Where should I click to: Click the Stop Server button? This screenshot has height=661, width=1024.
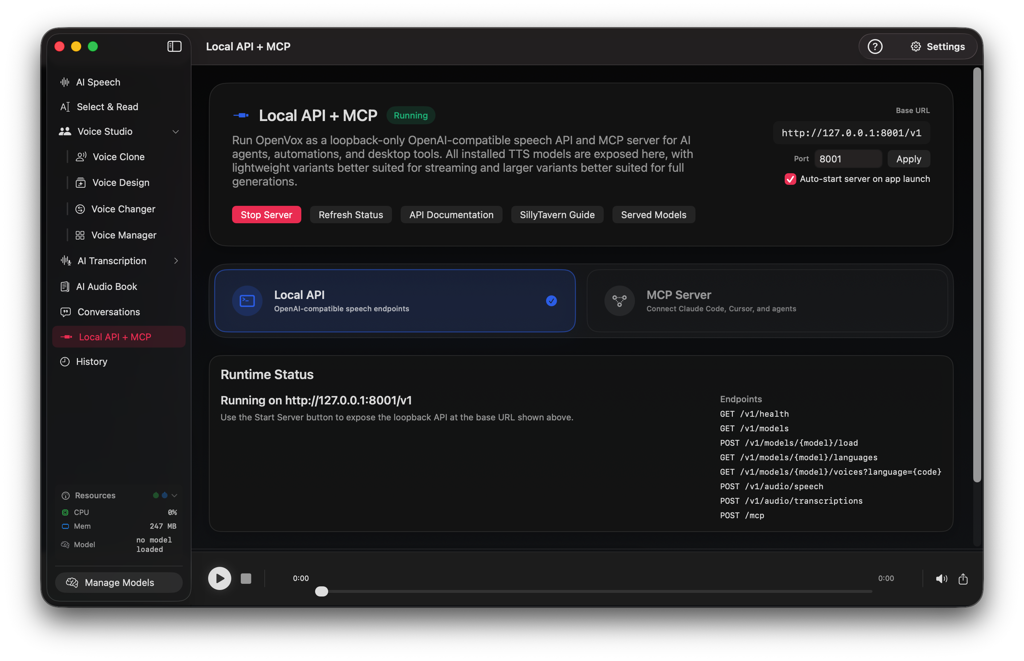click(266, 215)
